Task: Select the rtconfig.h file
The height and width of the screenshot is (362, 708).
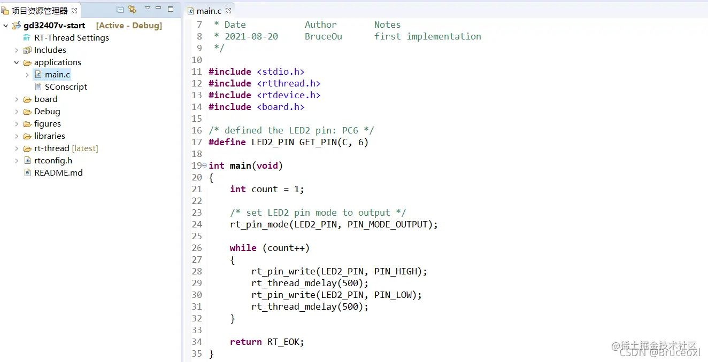Action: [53, 161]
